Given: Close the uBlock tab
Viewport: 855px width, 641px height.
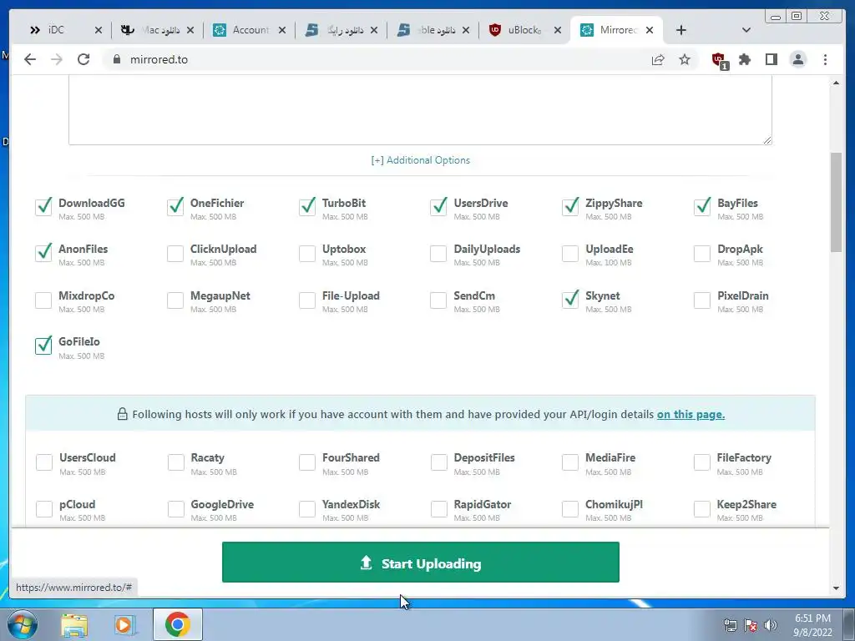Looking at the screenshot, I should click(x=557, y=30).
